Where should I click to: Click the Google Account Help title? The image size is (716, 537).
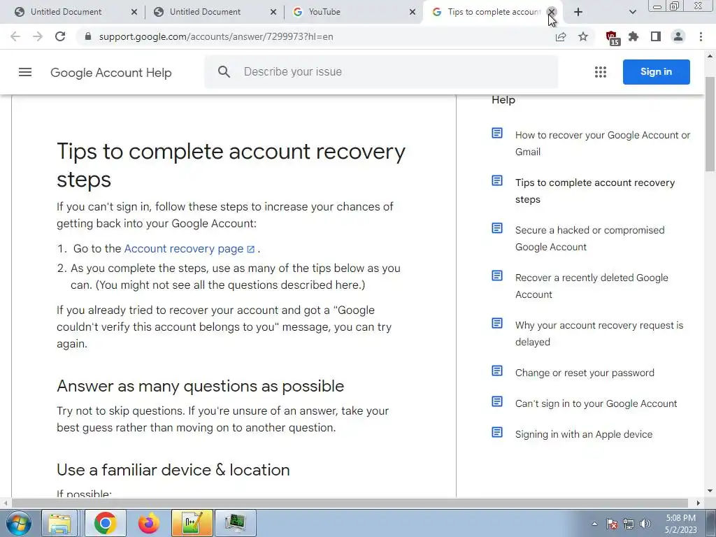pyautogui.click(x=111, y=73)
